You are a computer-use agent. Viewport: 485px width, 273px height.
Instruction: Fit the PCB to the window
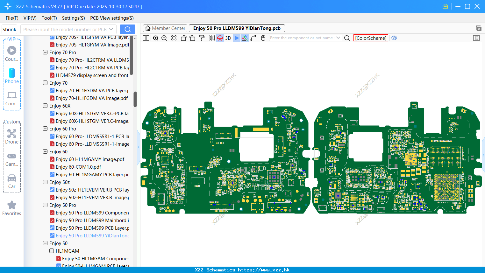click(x=174, y=38)
